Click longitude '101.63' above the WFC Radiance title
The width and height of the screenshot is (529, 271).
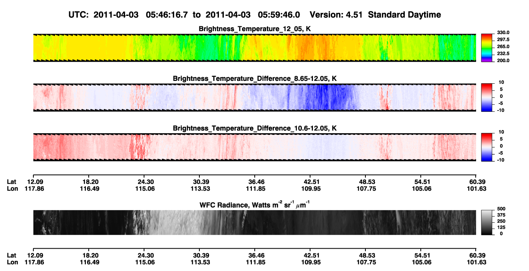477,189
